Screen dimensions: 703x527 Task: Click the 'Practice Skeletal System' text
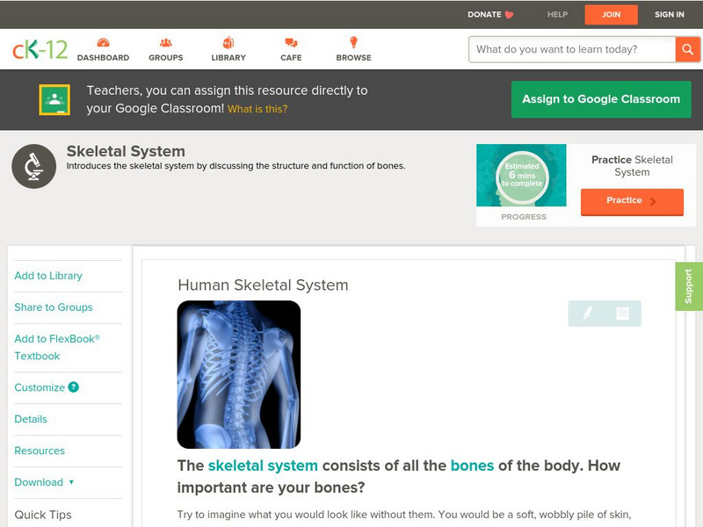click(632, 166)
